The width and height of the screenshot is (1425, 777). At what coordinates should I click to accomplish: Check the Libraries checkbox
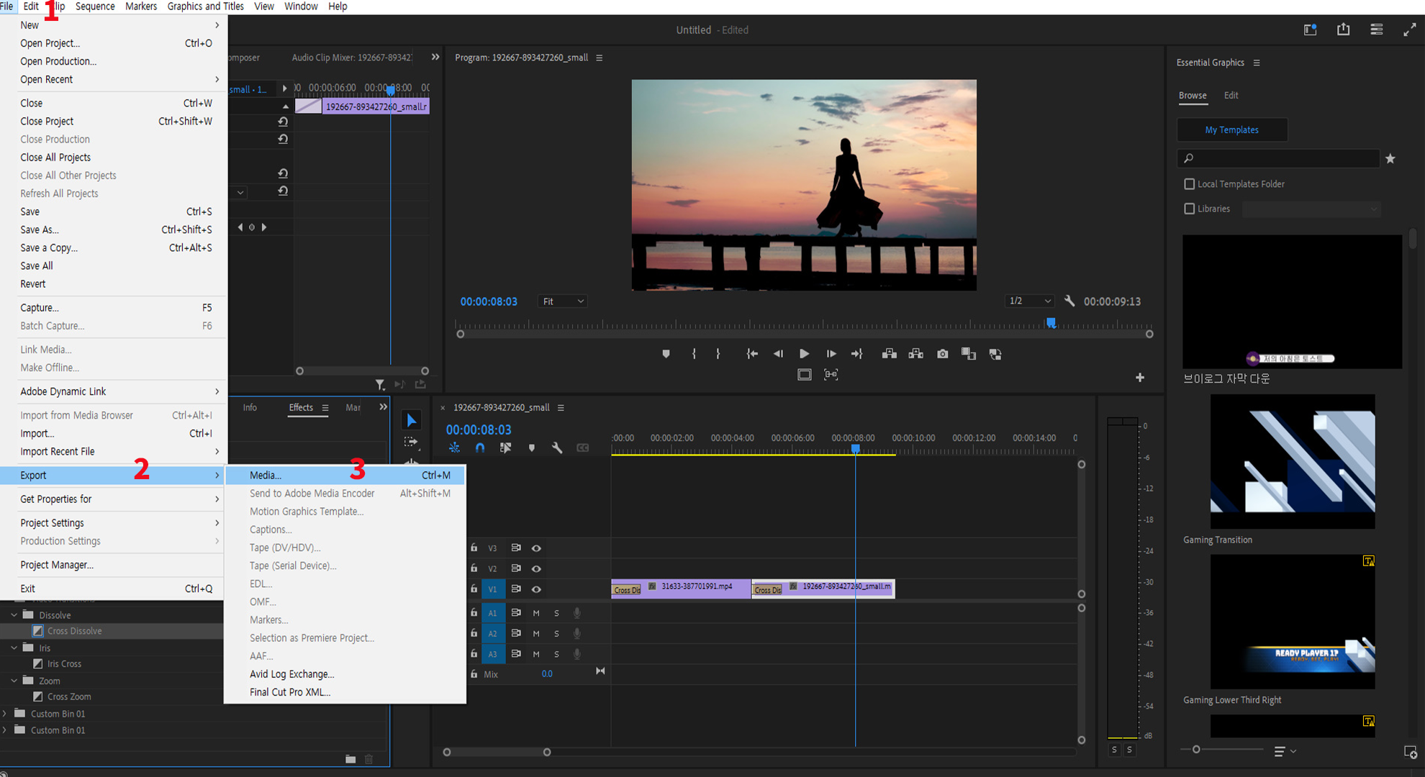click(1190, 209)
